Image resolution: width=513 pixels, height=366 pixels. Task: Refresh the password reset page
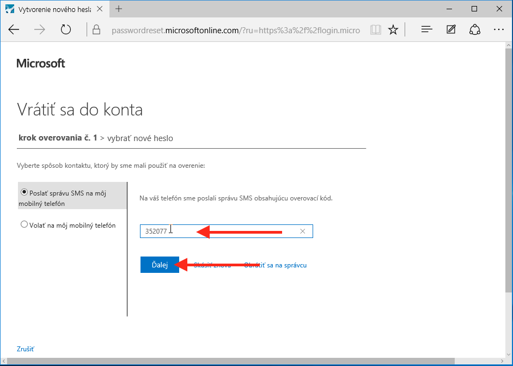coord(66,30)
